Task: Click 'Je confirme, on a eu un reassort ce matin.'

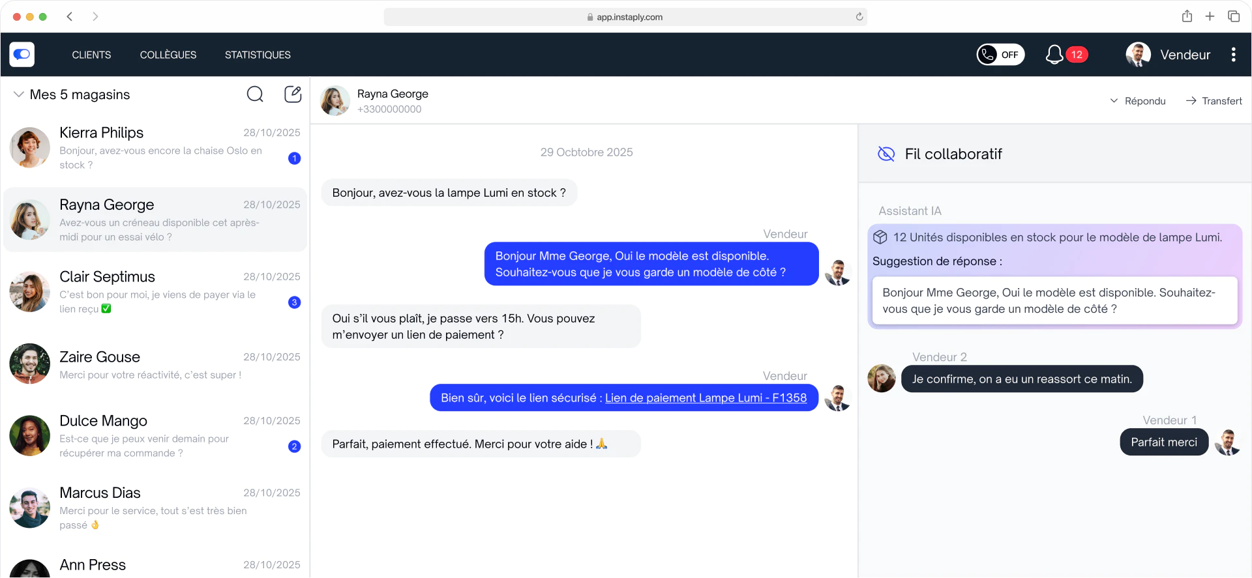Action: [1022, 379]
